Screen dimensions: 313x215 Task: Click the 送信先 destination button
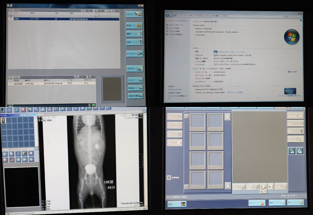pyautogui.click(x=135, y=69)
